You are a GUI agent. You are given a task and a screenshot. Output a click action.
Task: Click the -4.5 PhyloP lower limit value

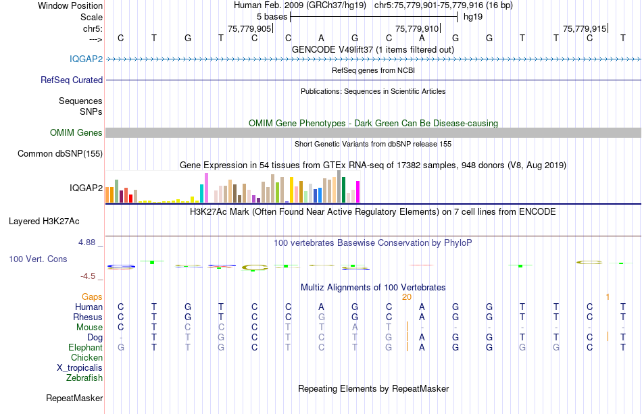[88, 276]
